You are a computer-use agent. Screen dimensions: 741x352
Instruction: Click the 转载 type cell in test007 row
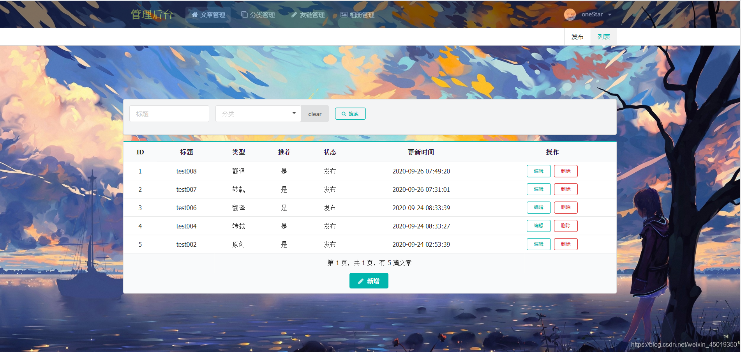click(x=238, y=189)
